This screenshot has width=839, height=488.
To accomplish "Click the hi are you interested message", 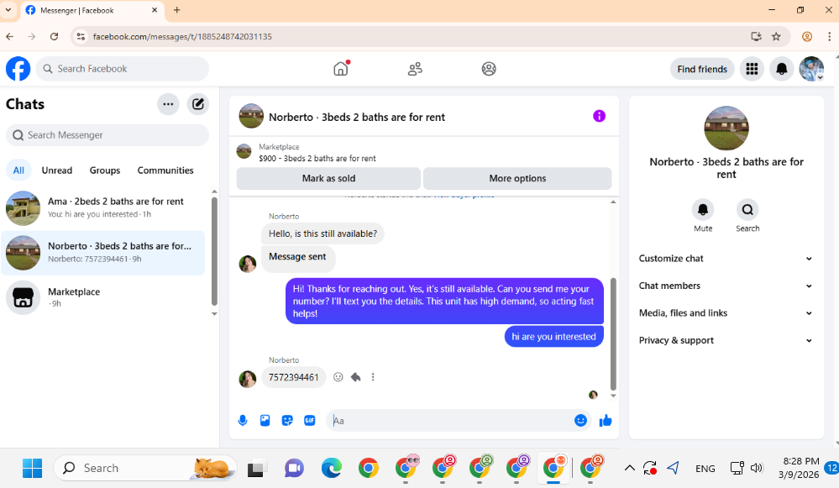I will point(553,337).
